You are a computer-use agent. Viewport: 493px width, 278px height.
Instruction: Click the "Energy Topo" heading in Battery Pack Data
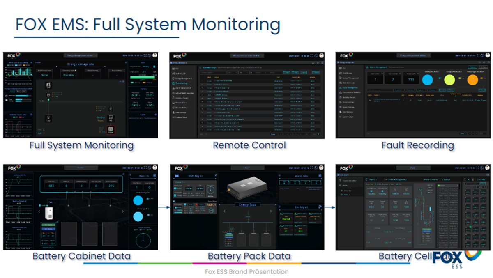click(248, 204)
